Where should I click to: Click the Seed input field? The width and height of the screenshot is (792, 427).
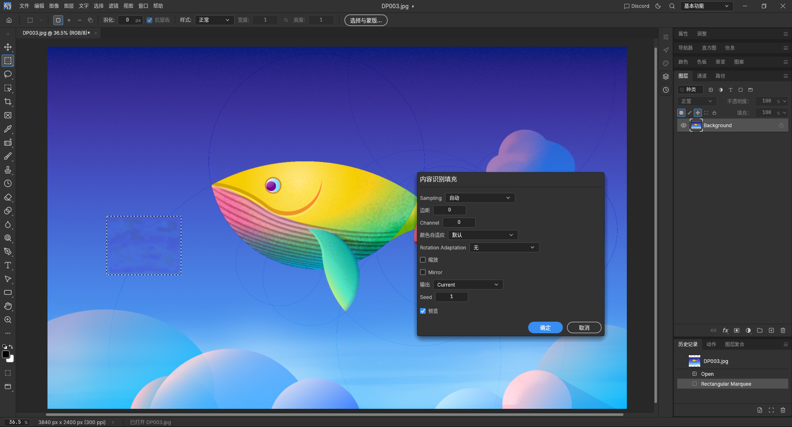(x=451, y=297)
